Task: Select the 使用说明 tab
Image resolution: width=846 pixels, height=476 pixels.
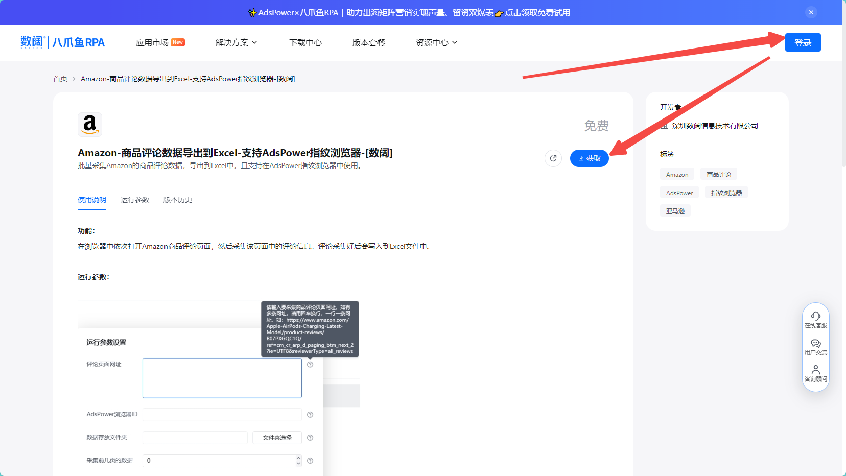Action: (92, 200)
